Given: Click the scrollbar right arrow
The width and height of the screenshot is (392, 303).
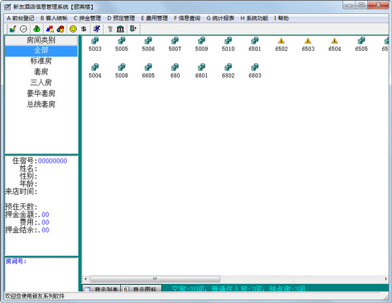Looking at the screenshot, I should coord(386,279).
